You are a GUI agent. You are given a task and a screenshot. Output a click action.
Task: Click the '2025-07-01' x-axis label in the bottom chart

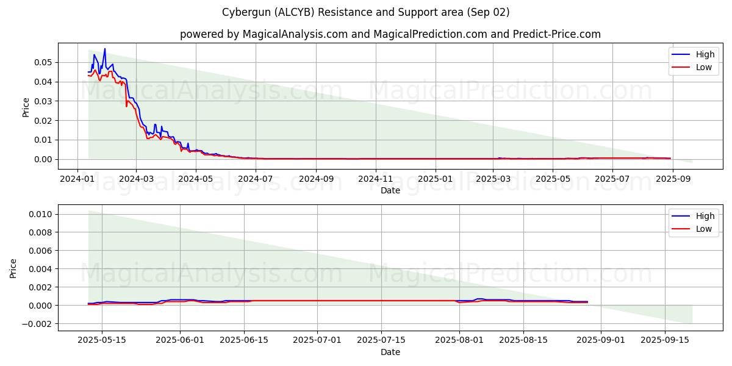pyautogui.click(x=318, y=340)
